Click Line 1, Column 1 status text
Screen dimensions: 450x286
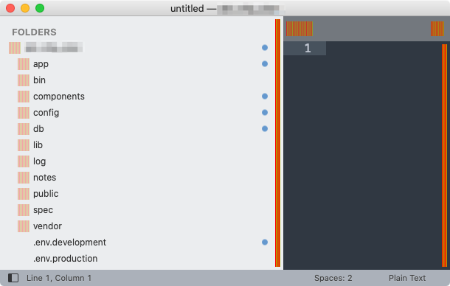59,278
